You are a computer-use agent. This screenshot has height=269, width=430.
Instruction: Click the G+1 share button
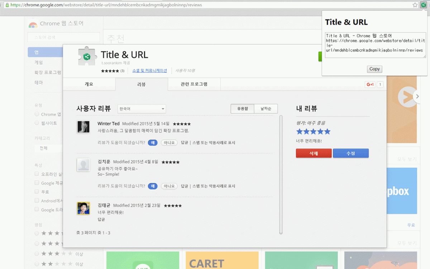point(370,85)
